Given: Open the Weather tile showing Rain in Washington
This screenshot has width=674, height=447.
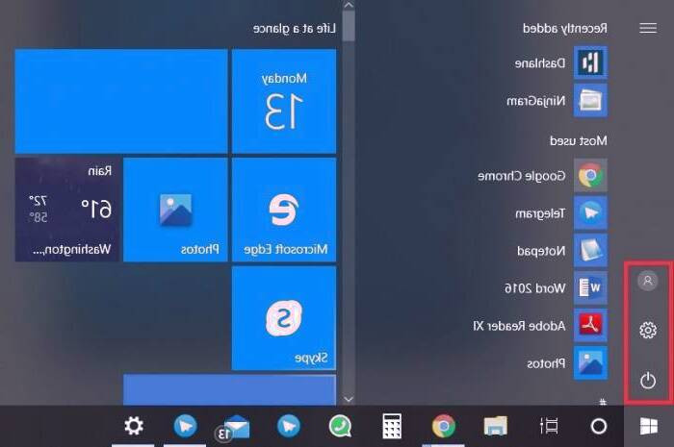Looking at the screenshot, I should pos(66,210).
